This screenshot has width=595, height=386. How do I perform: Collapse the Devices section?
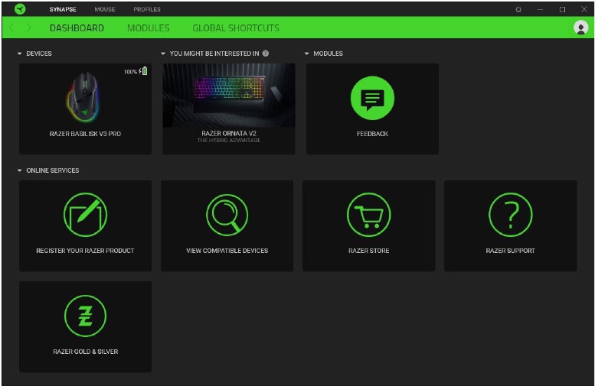click(19, 54)
